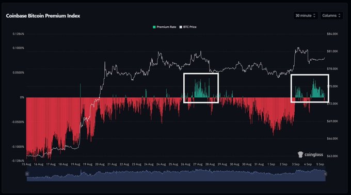
Task: Click the 0.1000% left axis label
Action: (x=19, y=48)
